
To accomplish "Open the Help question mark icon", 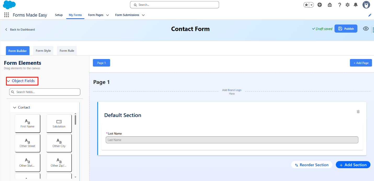I will pos(339,5).
